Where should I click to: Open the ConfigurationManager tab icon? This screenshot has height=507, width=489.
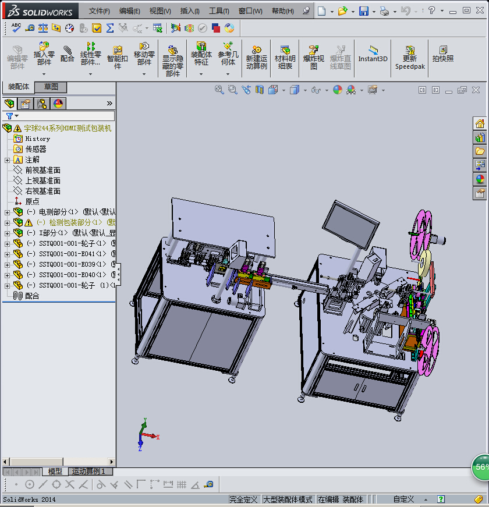pos(42,104)
